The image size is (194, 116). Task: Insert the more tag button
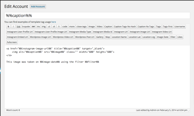(x=72, y=26)
